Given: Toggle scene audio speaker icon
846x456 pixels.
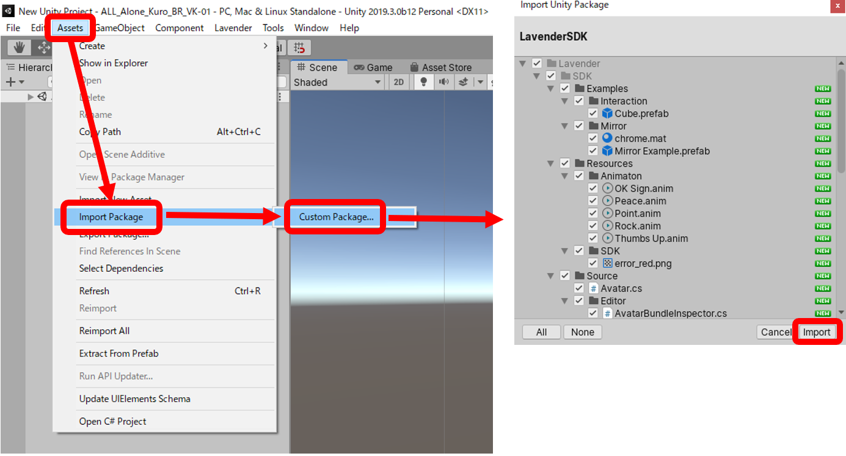Looking at the screenshot, I should 443,82.
